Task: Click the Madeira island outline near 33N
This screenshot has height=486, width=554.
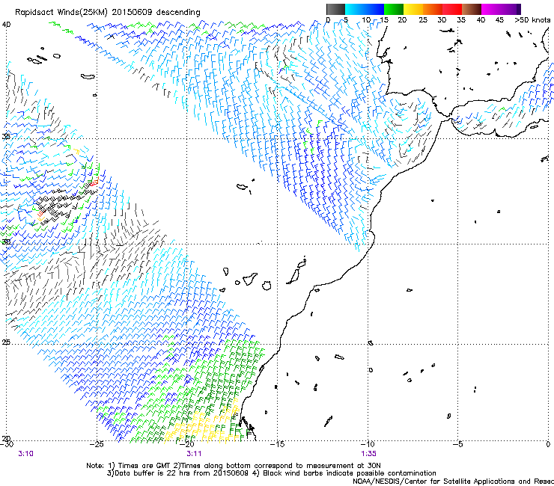Action: point(243,186)
